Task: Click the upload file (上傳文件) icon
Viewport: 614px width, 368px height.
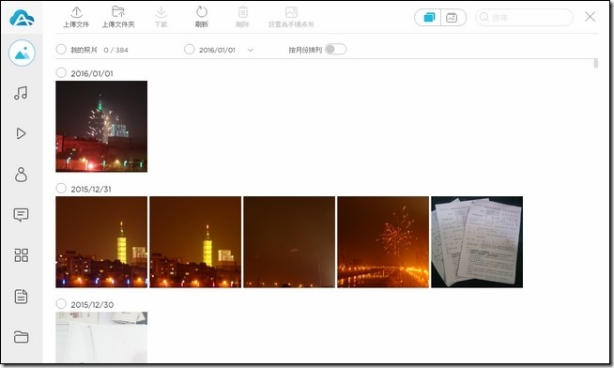Action: [x=76, y=12]
